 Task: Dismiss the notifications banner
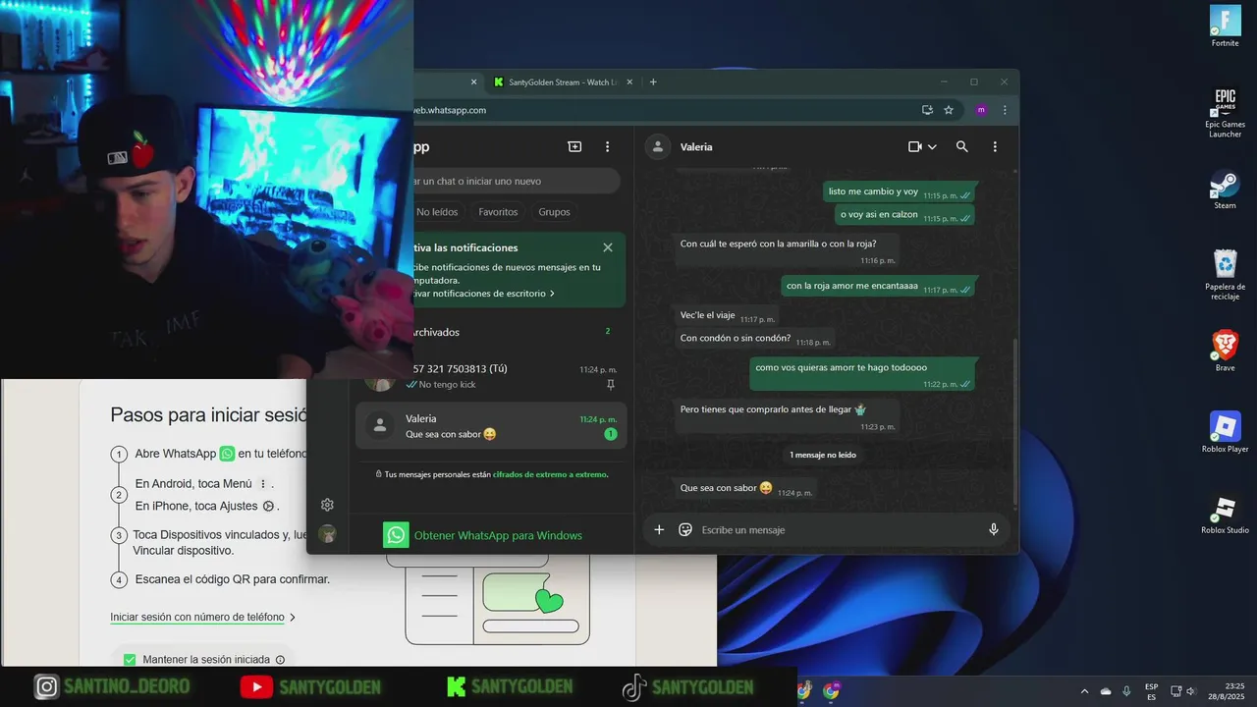(608, 247)
